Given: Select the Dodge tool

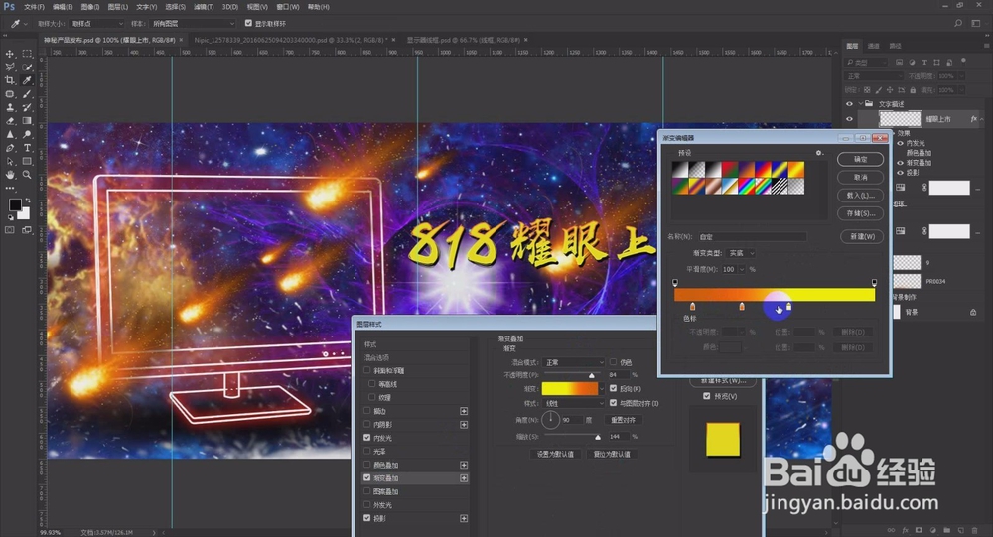Looking at the screenshot, I should 27,134.
